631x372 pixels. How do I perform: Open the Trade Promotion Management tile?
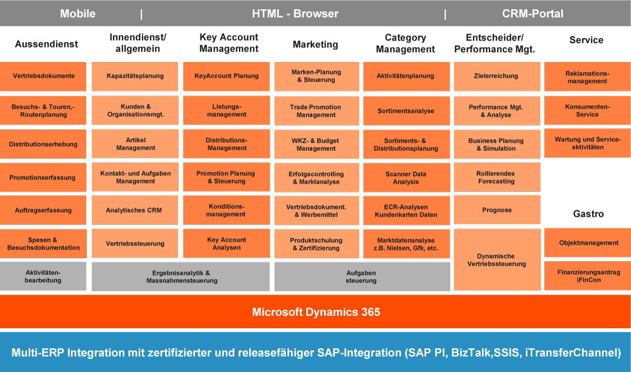coord(317,111)
